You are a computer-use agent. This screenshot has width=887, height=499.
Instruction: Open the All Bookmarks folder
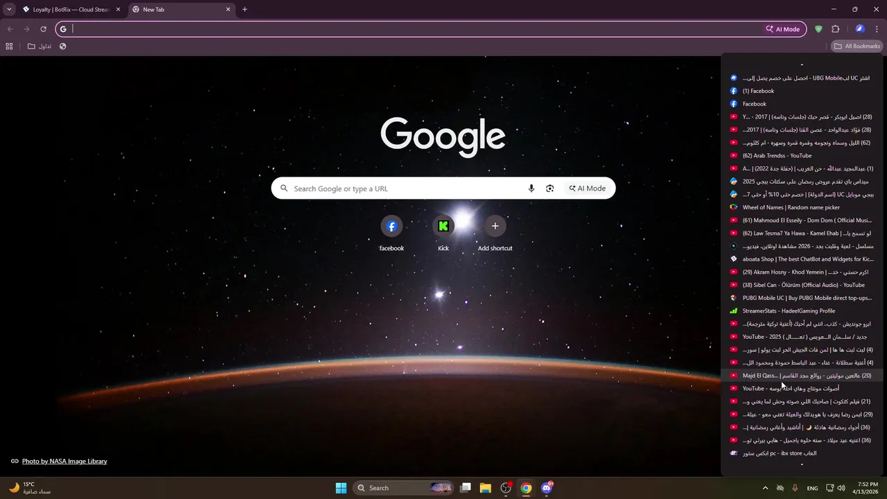(x=857, y=46)
